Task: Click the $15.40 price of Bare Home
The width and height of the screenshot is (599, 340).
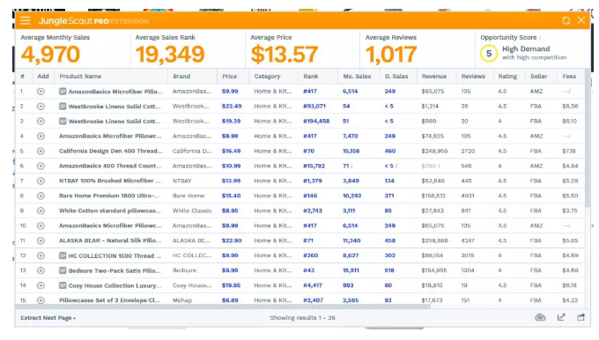Action: [x=231, y=196]
